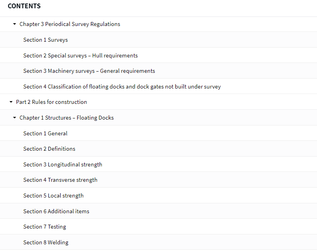Click empty row area beside Section 8 Welding
Image resolution: width=317 pixels, height=251 pixels.
pyautogui.click(x=192, y=242)
